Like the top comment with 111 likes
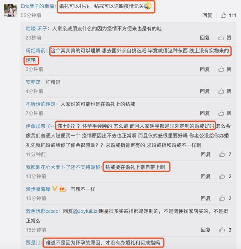 click(x=223, y=15)
